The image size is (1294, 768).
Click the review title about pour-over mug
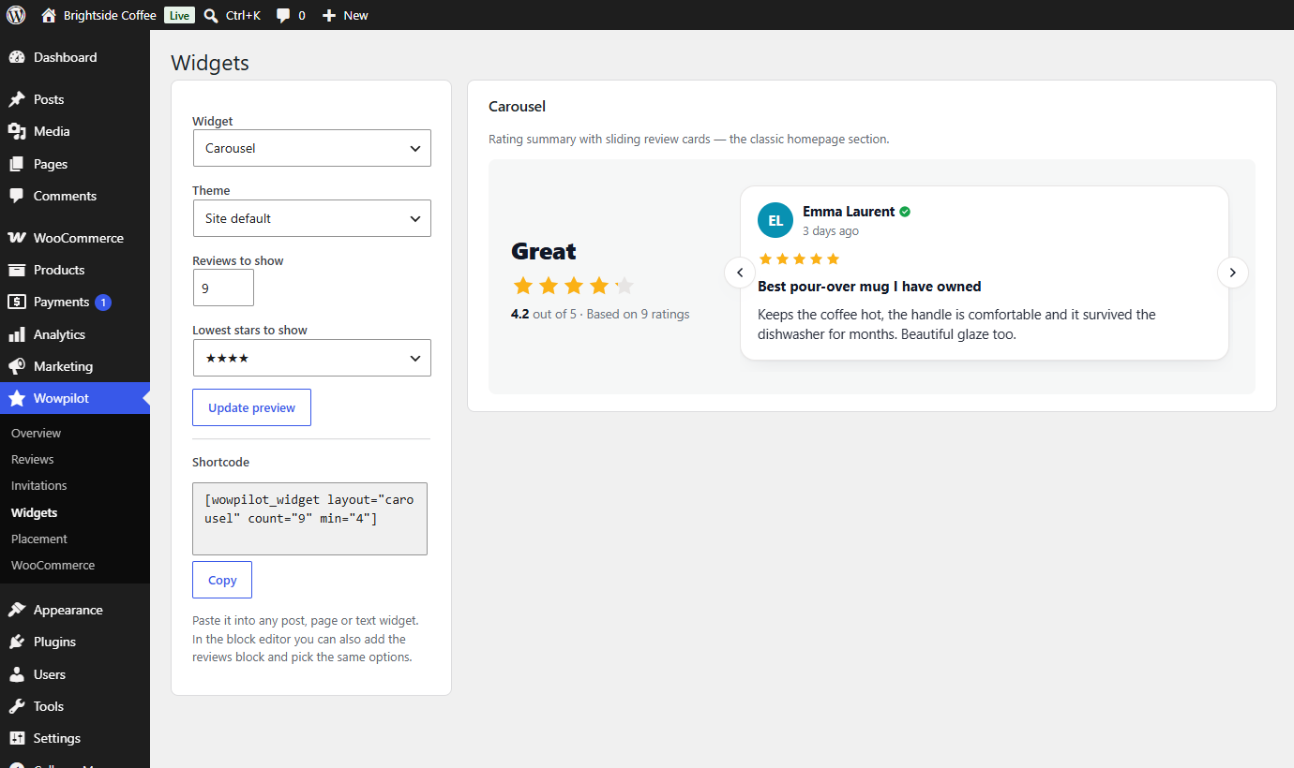869,287
